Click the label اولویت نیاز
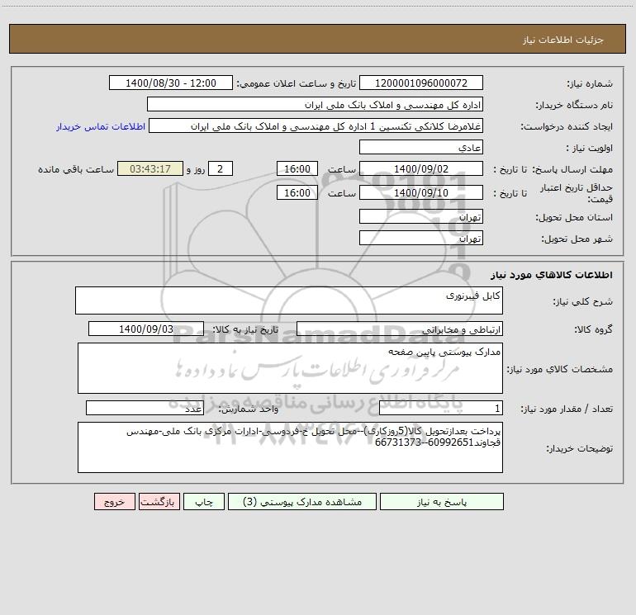Image resolution: width=636 pixels, height=615 pixels. click(590, 148)
